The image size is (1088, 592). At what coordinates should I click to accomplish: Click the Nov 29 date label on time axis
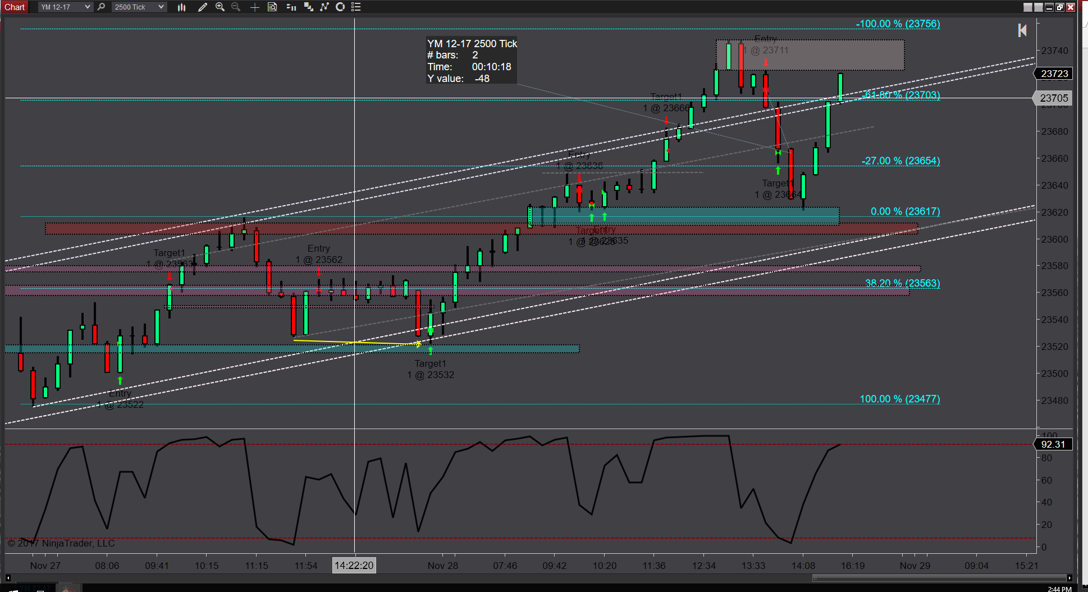(x=915, y=566)
